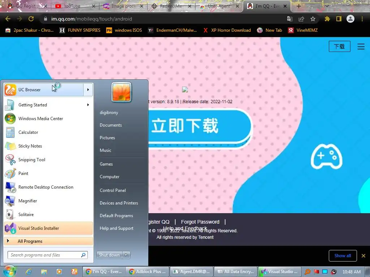The width and height of the screenshot is (370, 277).
Task: Open a new Chrome tab
Action: (298, 6)
